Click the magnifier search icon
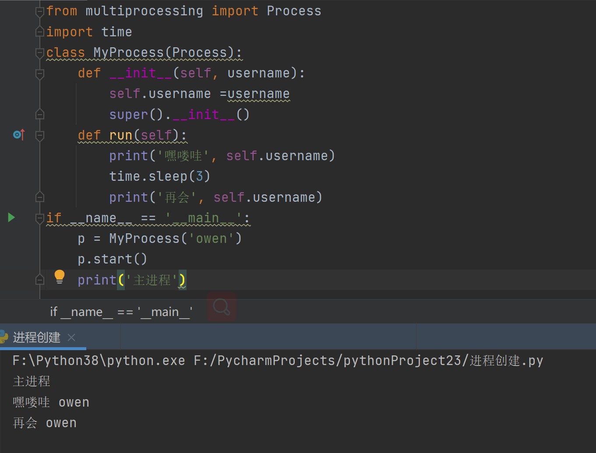The image size is (596, 453). tap(222, 307)
